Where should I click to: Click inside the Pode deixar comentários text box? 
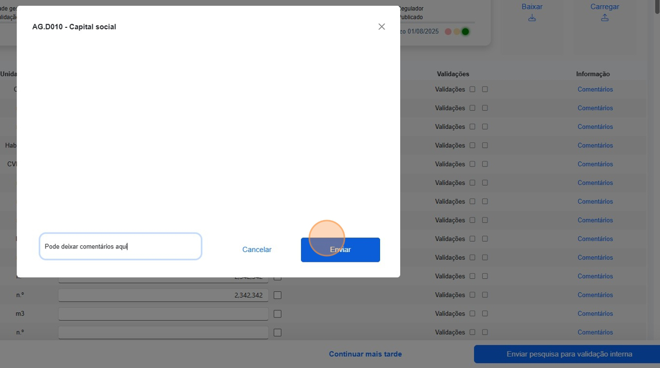tap(120, 246)
